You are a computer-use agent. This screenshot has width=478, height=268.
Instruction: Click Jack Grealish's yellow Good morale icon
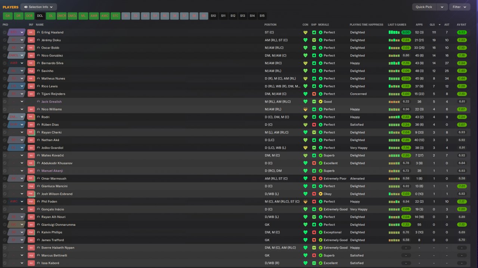320,102
